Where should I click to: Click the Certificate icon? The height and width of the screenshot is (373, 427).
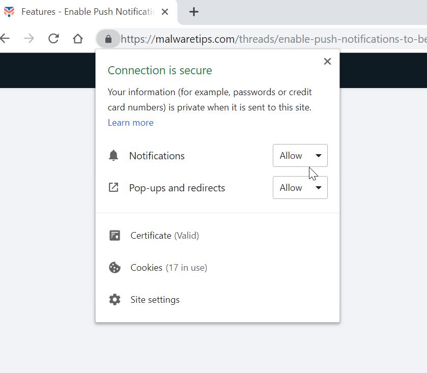[x=115, y=236]
